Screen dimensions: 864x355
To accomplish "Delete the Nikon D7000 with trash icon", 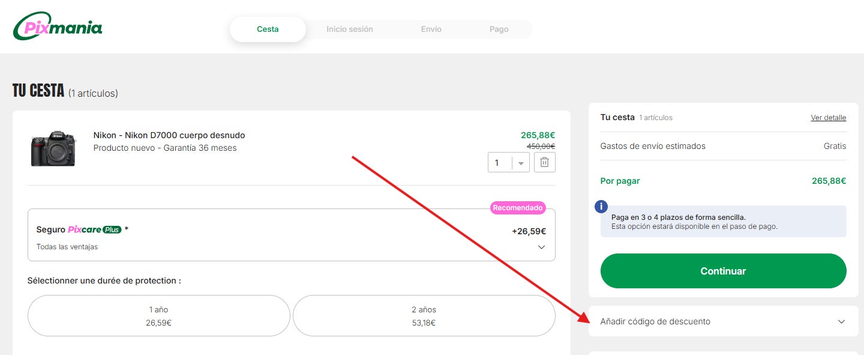I will click(544, 162).
